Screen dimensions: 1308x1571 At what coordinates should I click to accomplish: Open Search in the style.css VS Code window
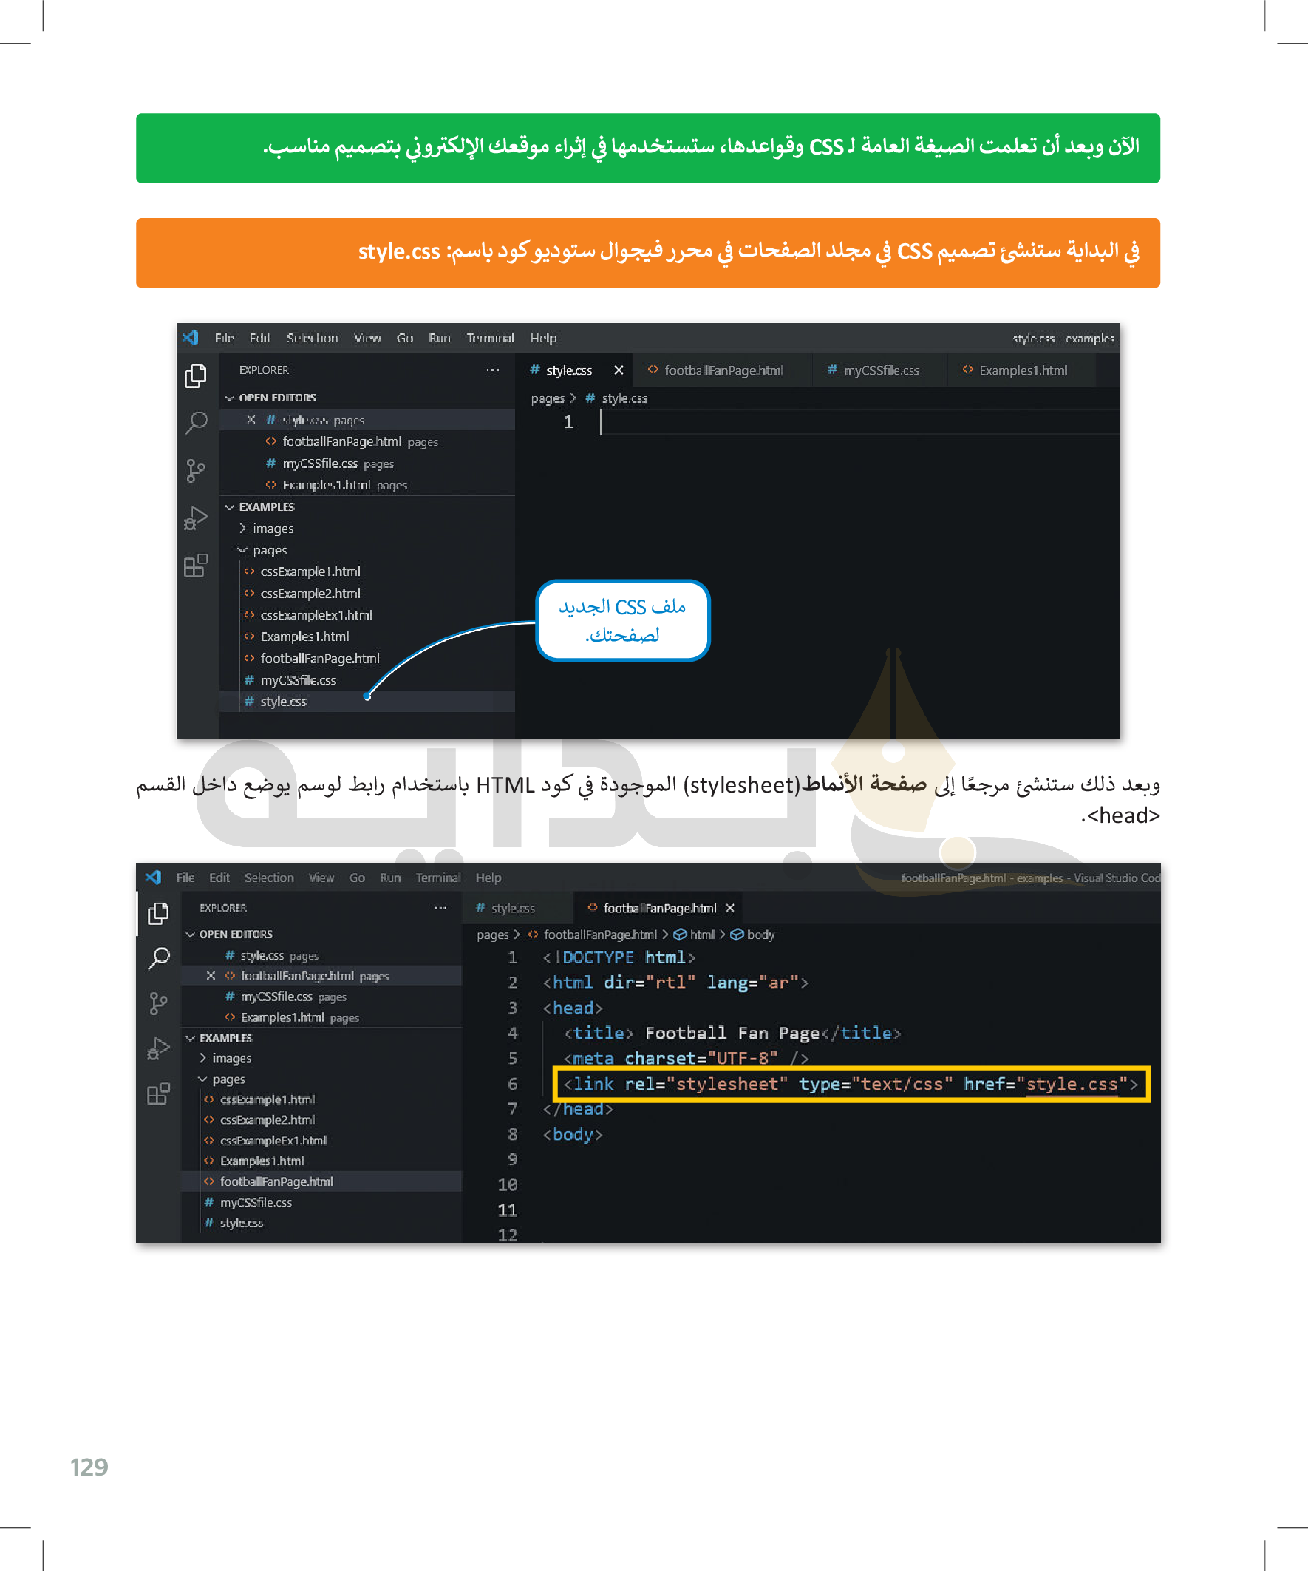[x=196, y=423]
